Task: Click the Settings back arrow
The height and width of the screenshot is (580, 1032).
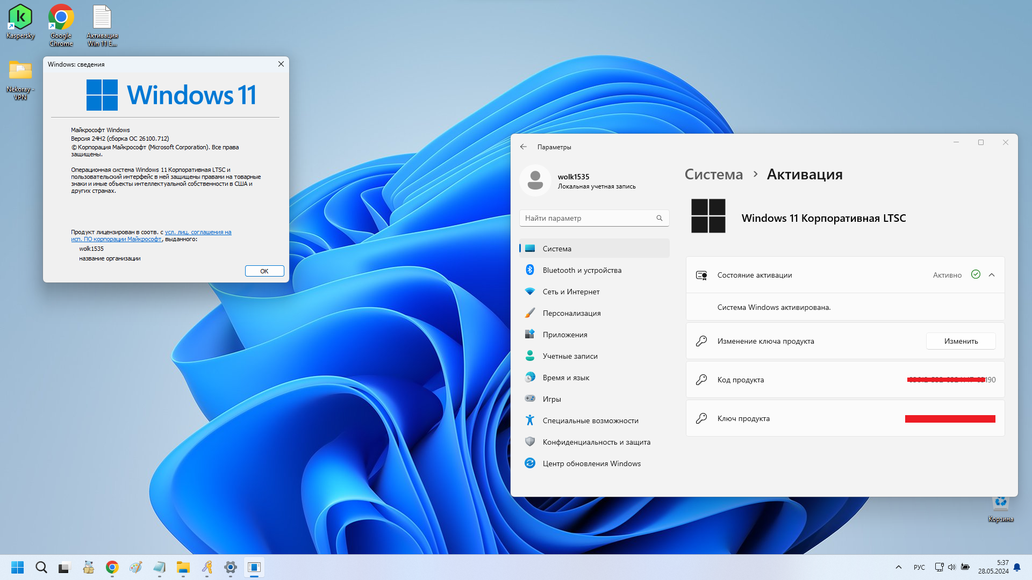Action: [x=524, y=147]
